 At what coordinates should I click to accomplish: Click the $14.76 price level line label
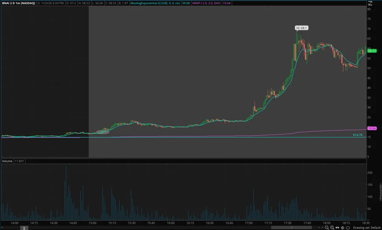tap(357, 135)
